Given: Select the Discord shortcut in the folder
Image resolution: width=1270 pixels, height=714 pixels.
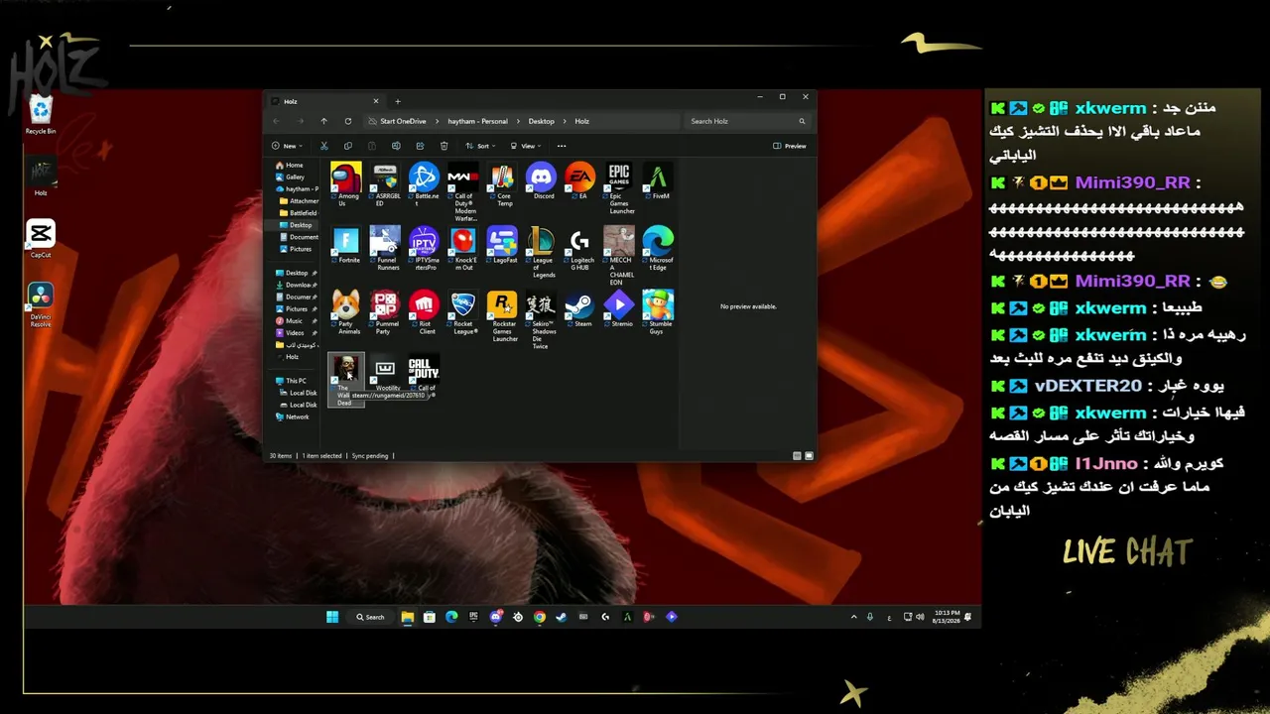Looking at the screenshot, I should point(542,181).
